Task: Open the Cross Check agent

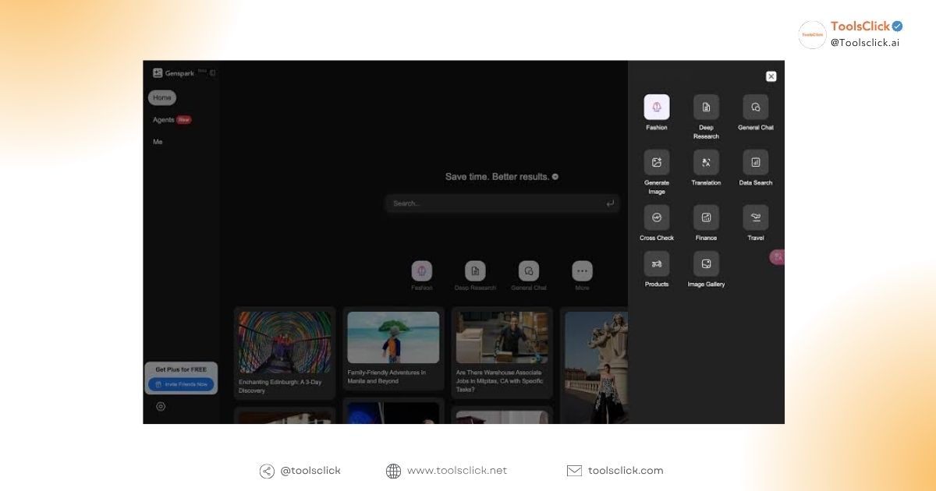Action: tap(656, 217)
